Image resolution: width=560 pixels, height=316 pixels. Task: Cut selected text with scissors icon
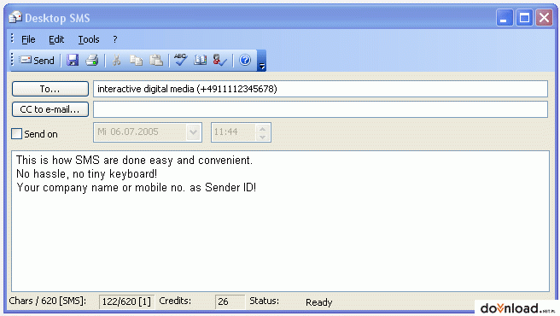click(x=116, y=60)
